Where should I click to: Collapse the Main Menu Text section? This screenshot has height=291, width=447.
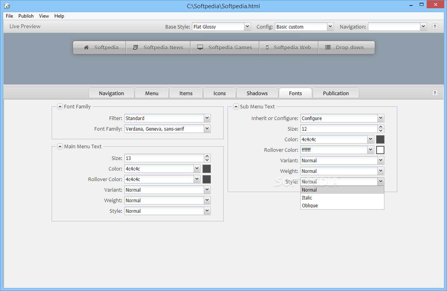(x=60, y=147)
